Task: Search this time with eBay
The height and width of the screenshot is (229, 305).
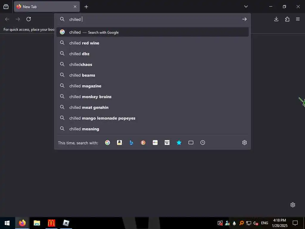Action: [155, 143]
